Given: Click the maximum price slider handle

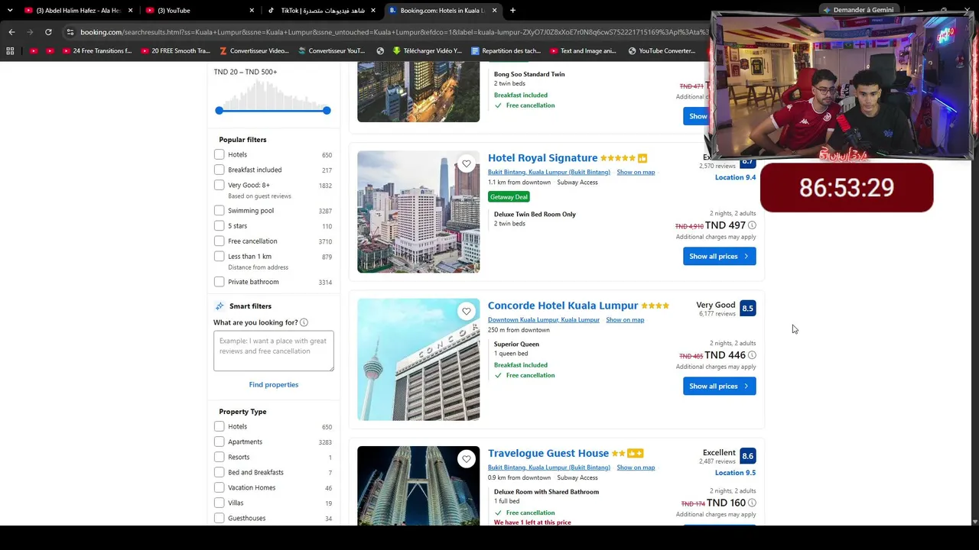Looking at the screenshot, I should tap(327, 111).
